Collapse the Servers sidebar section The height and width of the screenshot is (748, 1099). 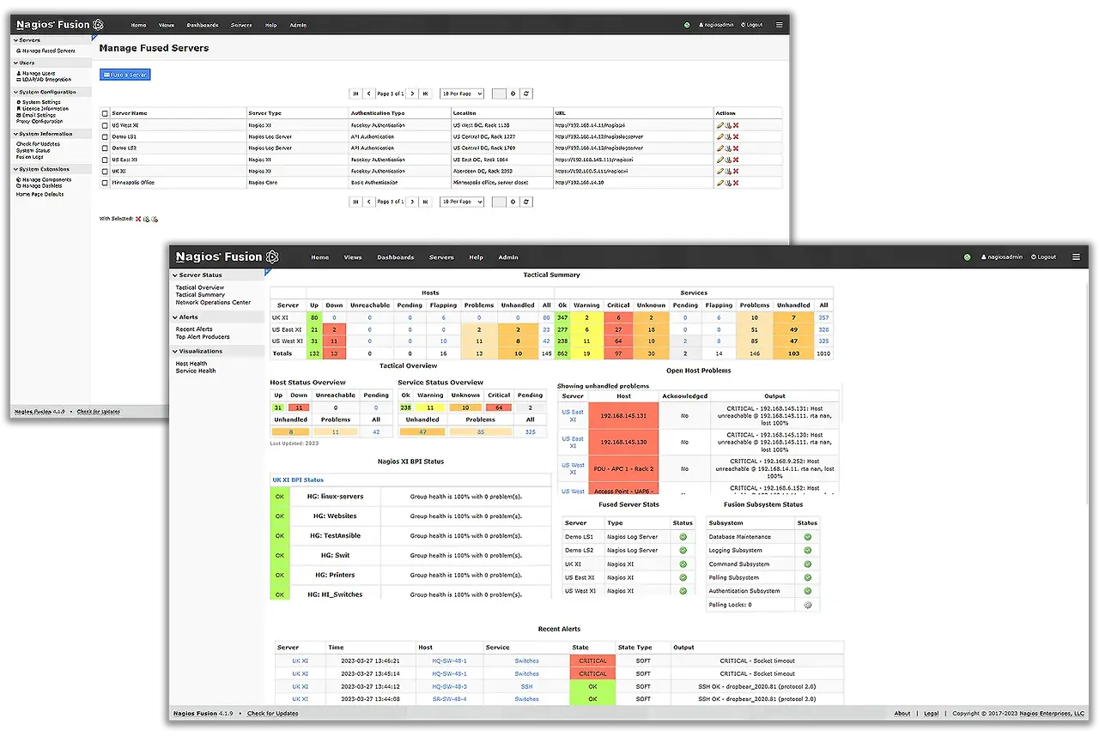52,40
